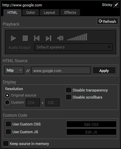Screen dimensions: 121x149
Task: Enable Disable transparency checkbox
Action: click(x=69, y=90)
